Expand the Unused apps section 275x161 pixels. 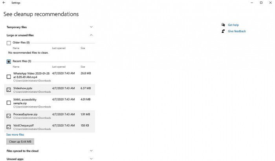click(x=91, y=159)
